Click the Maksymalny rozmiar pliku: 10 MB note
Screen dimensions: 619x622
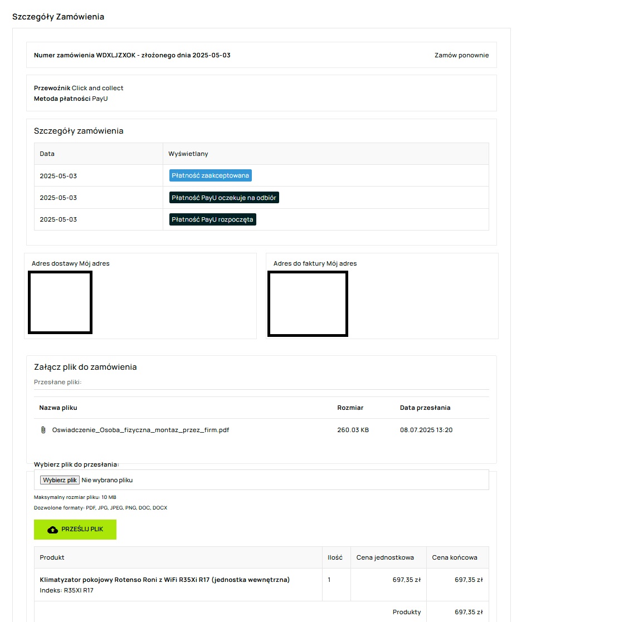coord(75,497)
